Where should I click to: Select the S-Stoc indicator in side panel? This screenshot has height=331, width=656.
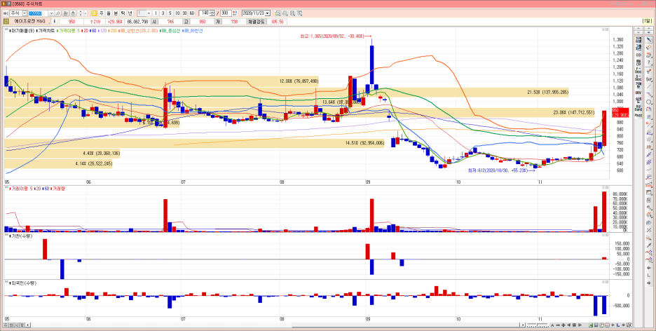(638, 77)
